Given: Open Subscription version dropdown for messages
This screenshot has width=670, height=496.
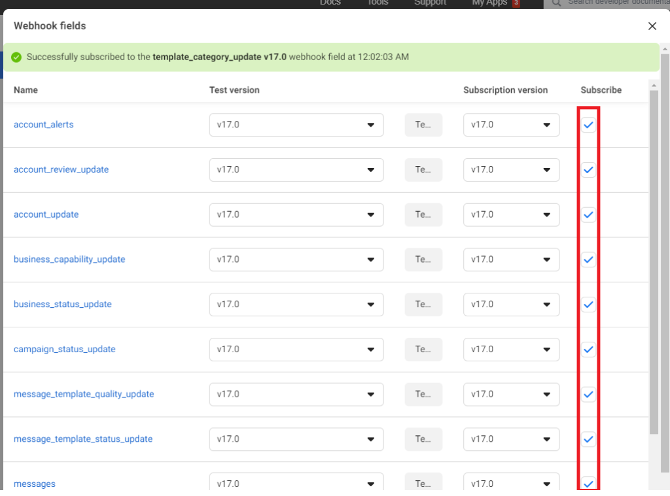Looking at the screenshot, I should coord(512,482).
